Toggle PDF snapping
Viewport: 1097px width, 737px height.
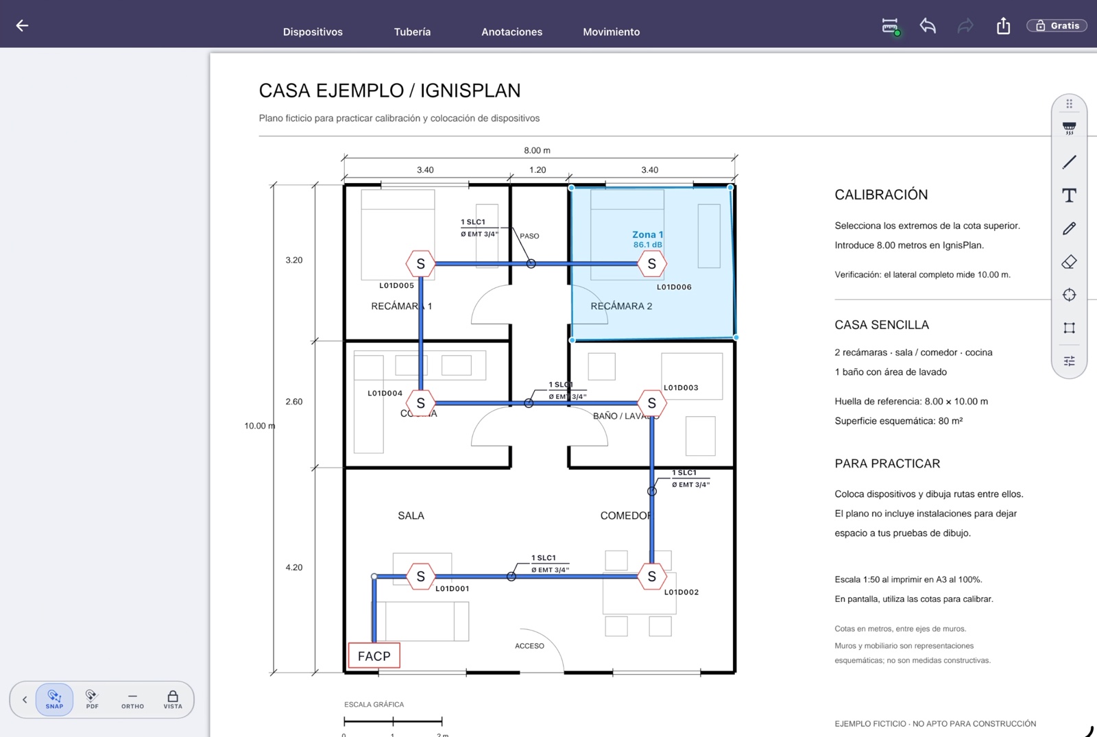92,699
